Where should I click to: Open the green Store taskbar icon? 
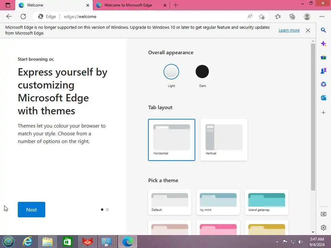click(67, 242)
